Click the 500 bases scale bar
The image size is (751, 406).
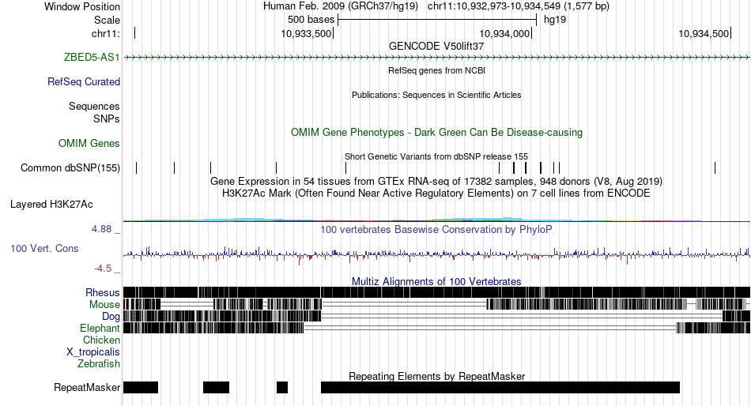pos(437,20)
